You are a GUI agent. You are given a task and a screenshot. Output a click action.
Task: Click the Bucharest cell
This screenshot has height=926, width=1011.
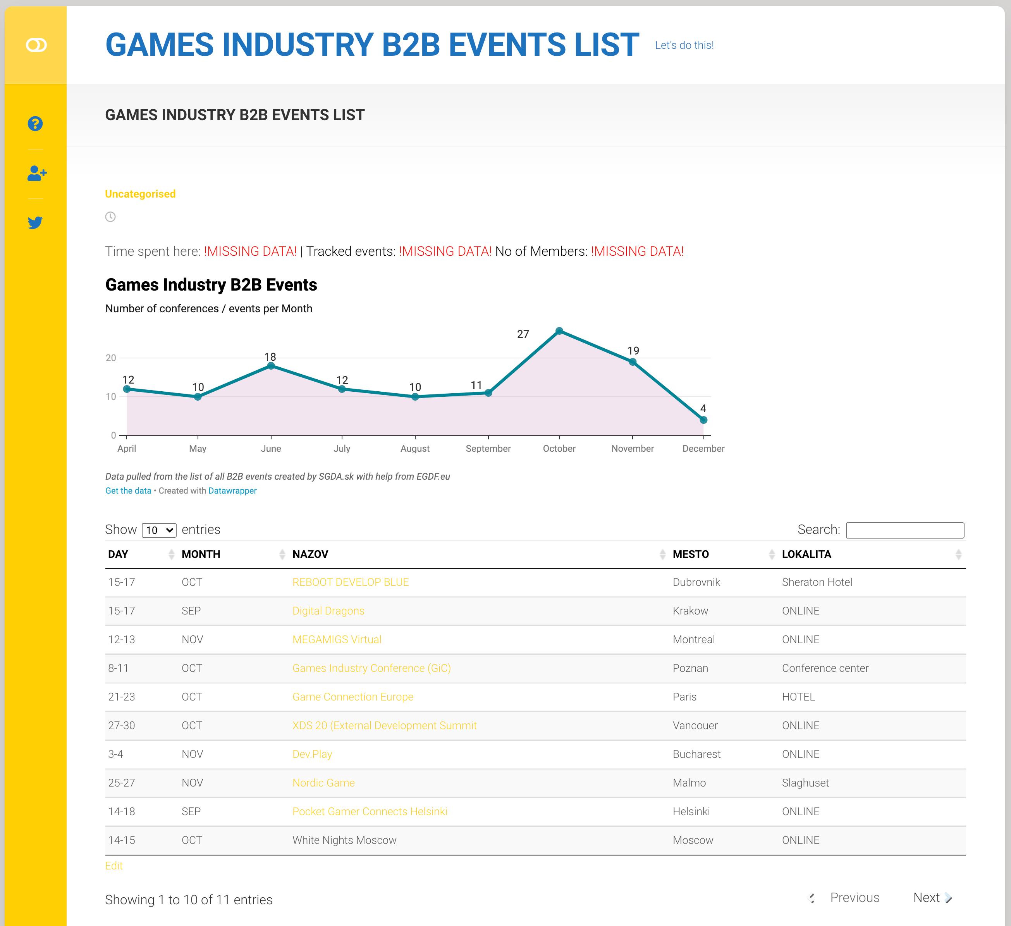coord(696,754)
